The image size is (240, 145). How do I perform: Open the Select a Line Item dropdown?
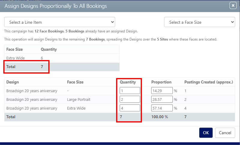click(60, 22)
